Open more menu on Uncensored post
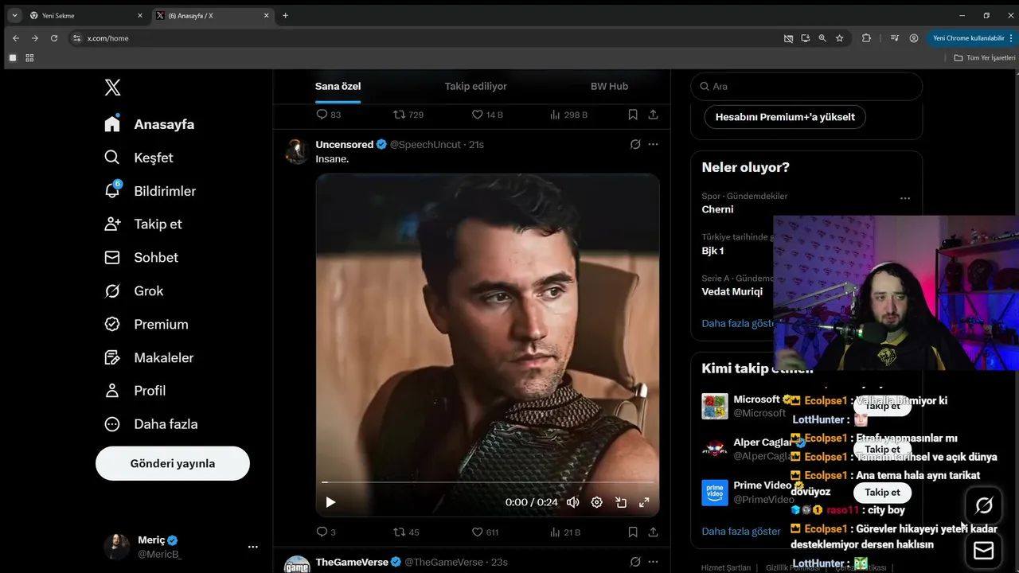The height and width of the screenshot is (573, 1019). click(653, 144)
